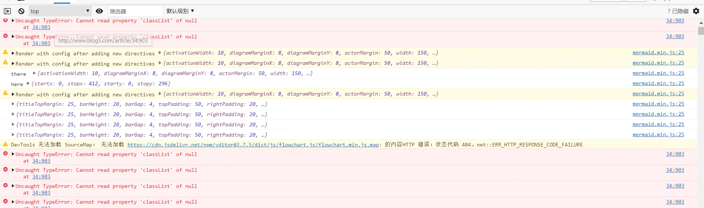
Task: Expand the object logged after 'there'
Action: tap(34, 74)
